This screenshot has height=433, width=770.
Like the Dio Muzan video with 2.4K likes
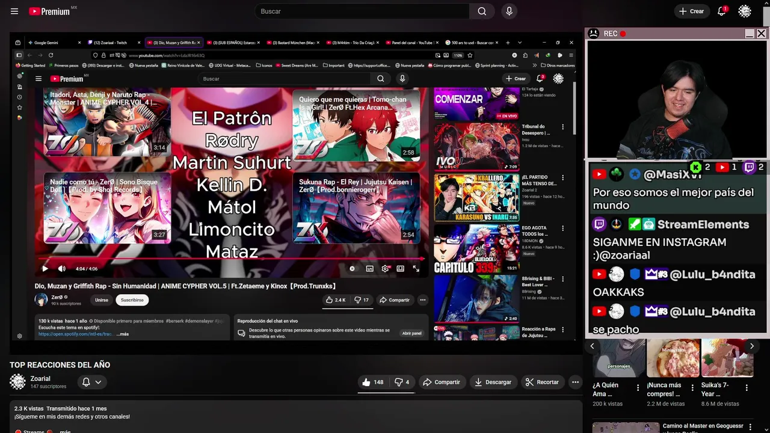(x=336, y=300)
